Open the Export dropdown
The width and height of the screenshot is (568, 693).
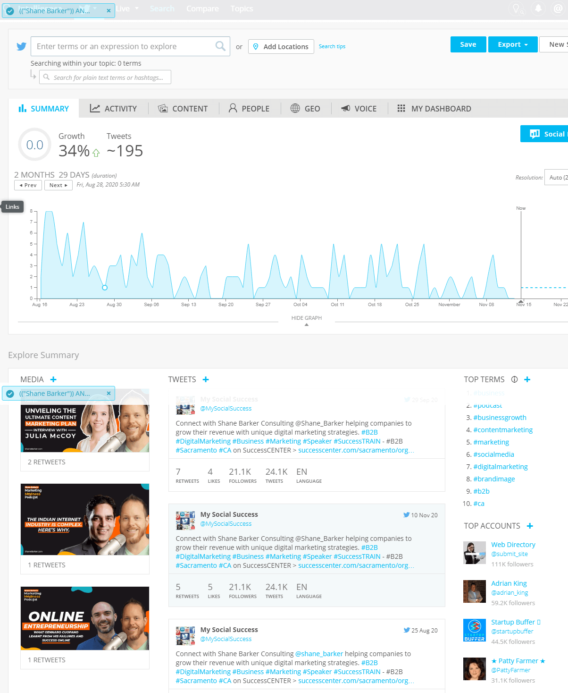513,44
